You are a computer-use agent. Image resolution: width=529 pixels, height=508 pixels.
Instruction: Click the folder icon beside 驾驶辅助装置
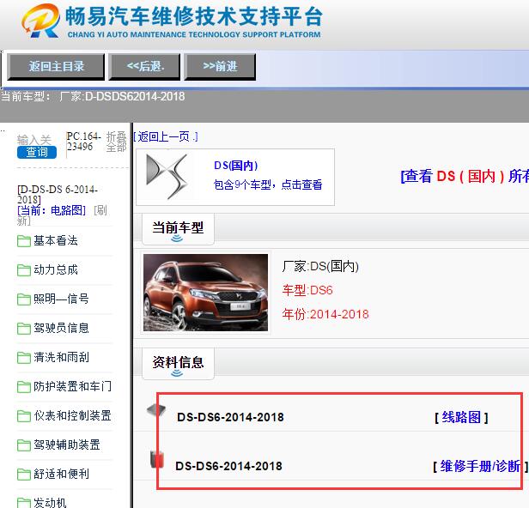(x=24, y=445)
